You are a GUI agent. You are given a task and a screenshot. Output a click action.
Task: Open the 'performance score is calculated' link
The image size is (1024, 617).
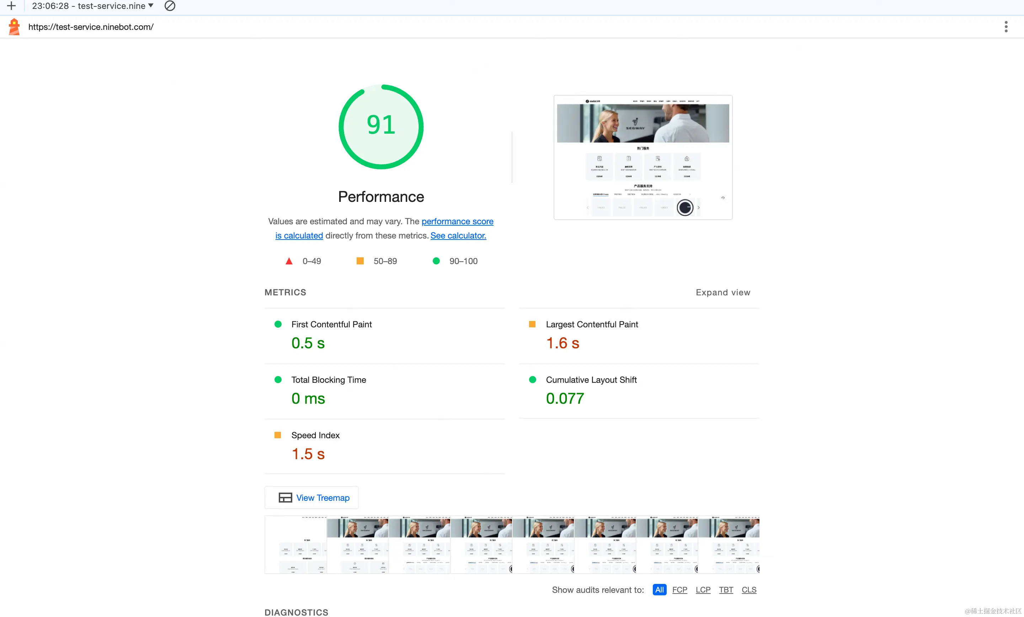pyautogui.click(x=457, y=221)
